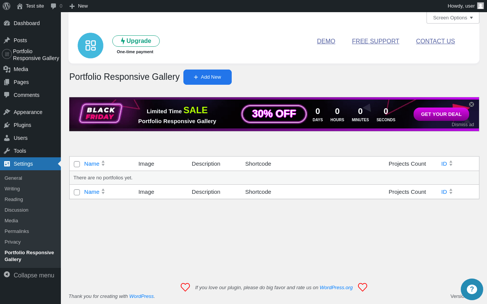Click the blue gallery plugin logo
This screenshot has height=304, width=487.
tap(91, 46)
